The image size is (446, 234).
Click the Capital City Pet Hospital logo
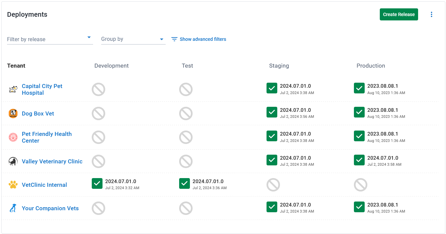tap(13, 89)
